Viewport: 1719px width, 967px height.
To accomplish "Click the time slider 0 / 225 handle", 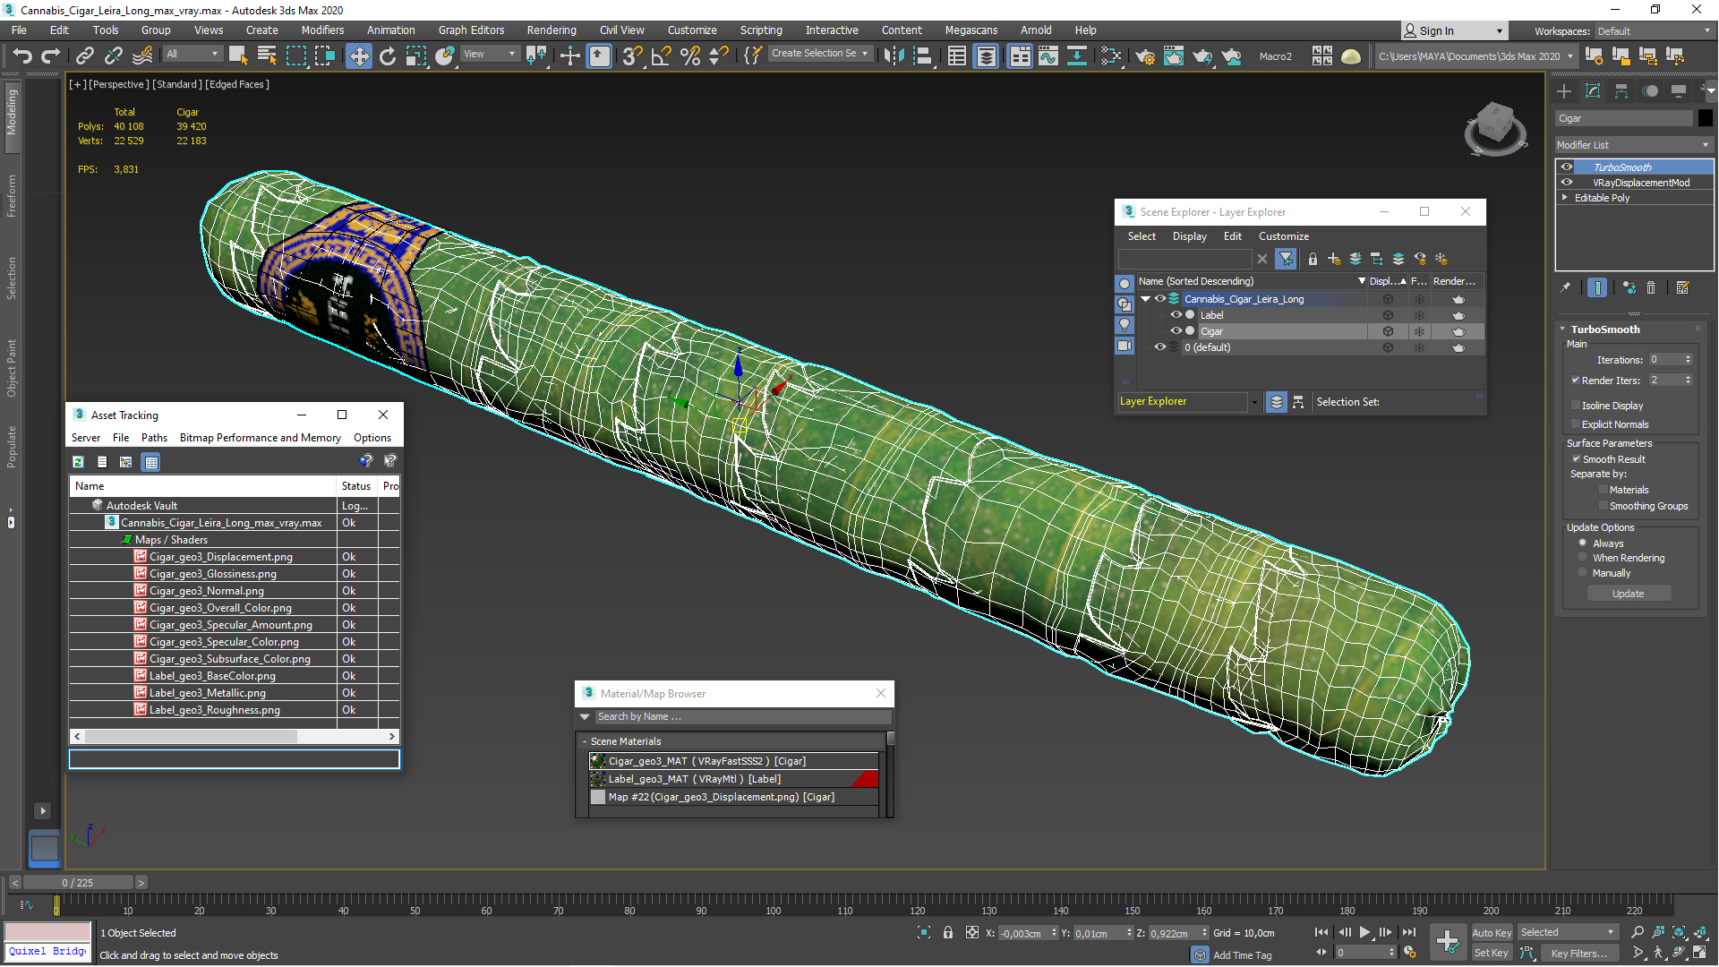I will (78, 883).
